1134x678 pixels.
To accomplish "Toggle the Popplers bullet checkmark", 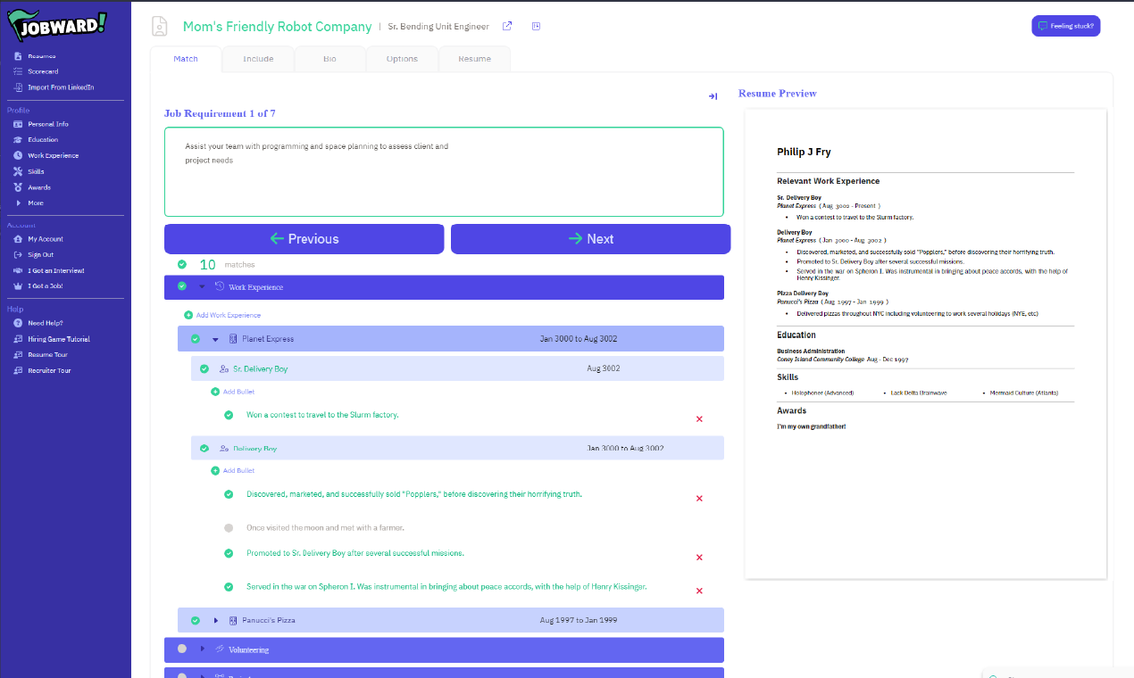I will 229,494.
